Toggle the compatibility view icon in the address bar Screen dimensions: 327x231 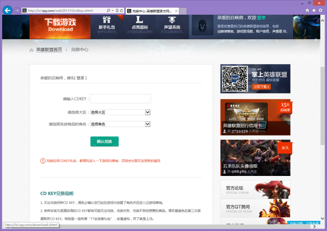point(117,10)
